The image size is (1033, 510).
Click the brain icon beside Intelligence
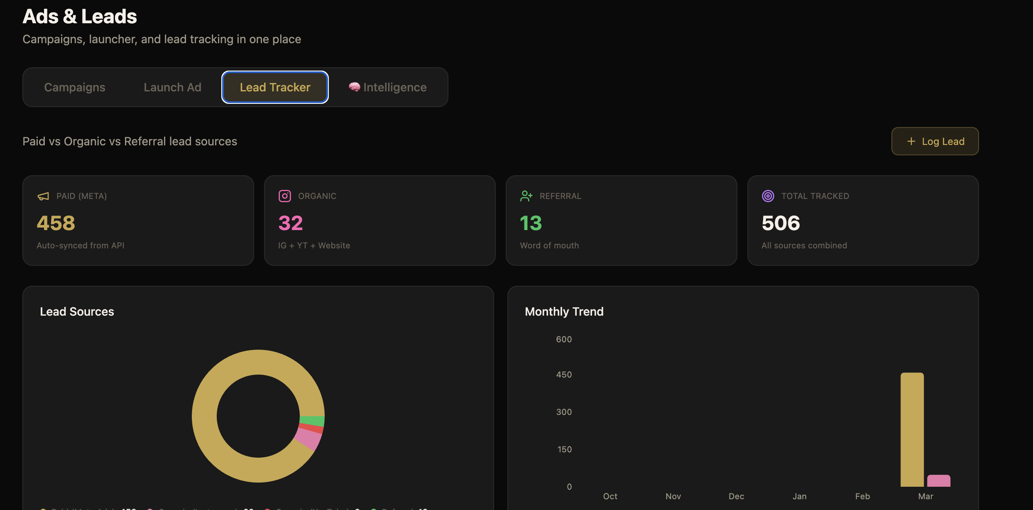tap(354, 87)
